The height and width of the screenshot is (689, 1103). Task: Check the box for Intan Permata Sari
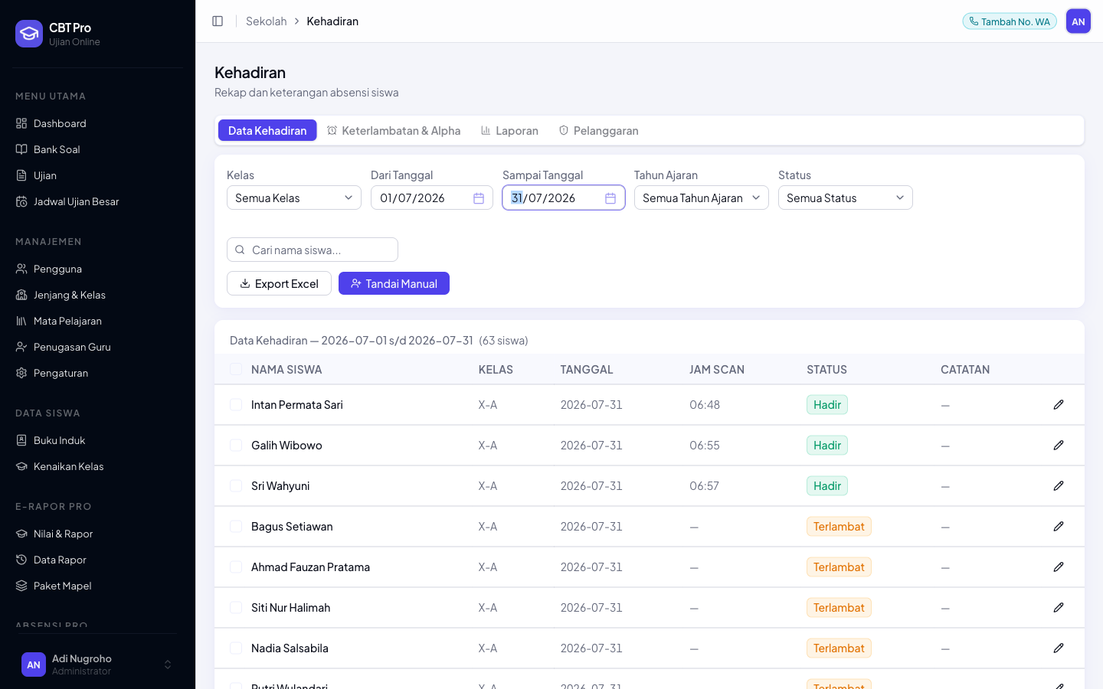click(x=236, y=404)
